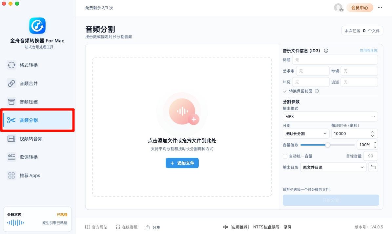
Task: Open the 原文件目录 output directory dropdown
Action: (333, 167)
